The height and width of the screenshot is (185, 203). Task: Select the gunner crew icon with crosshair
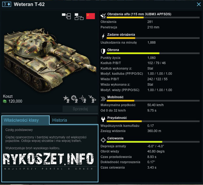(x=83, y=99)
